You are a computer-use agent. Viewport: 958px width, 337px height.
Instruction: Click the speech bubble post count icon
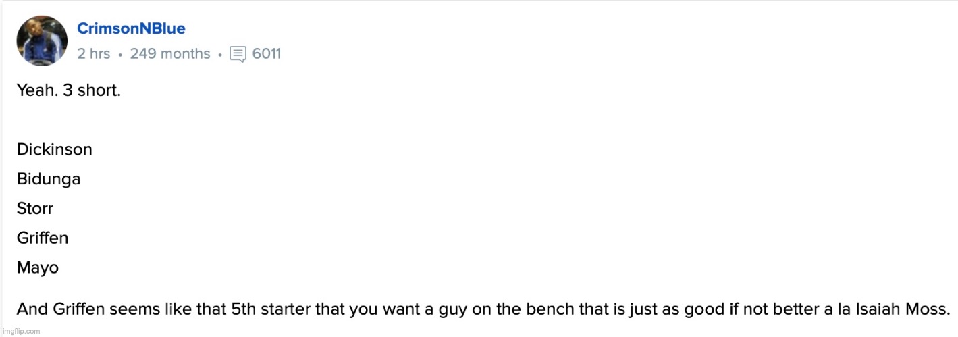click(x=238, y=54)
